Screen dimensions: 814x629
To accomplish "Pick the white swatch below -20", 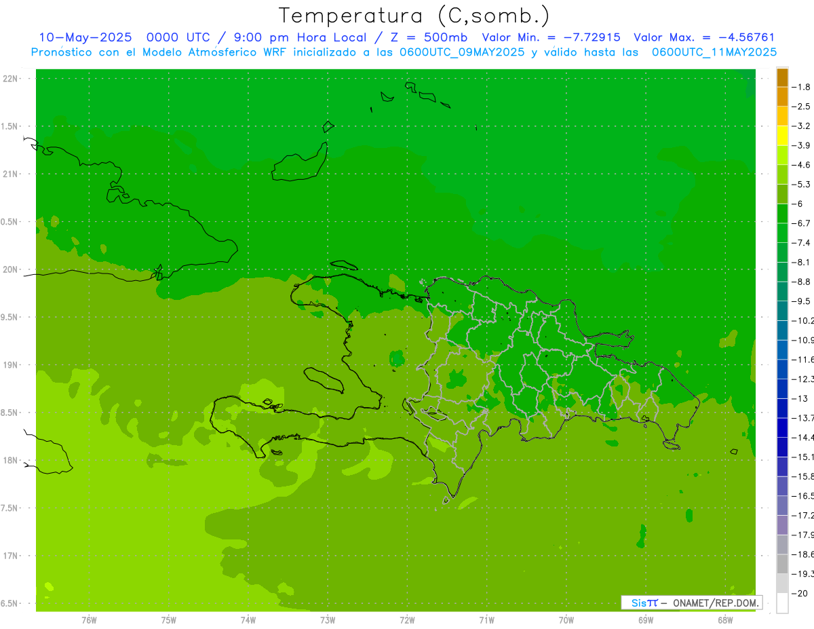I will pyautogui.click(x=782, y=603).
